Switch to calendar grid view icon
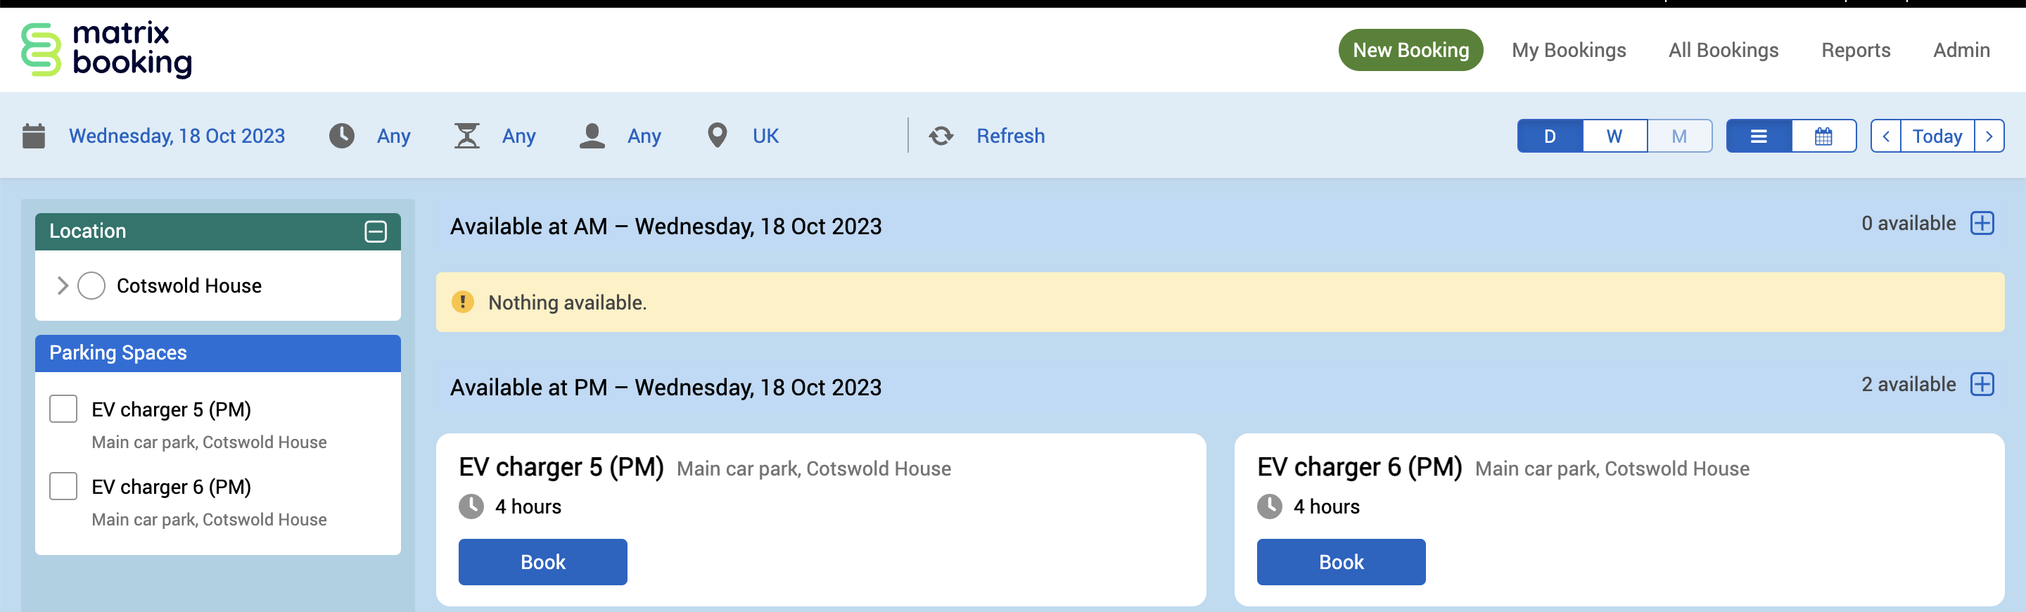Image resolution: width=2026 pixels, height=612 pixels. (1823, 136)
